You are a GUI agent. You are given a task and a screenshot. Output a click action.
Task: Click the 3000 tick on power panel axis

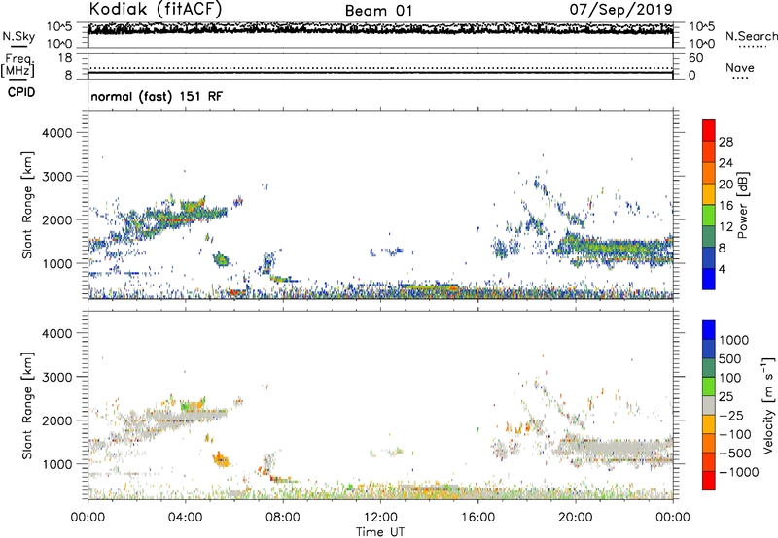click(x=57, y=177)
